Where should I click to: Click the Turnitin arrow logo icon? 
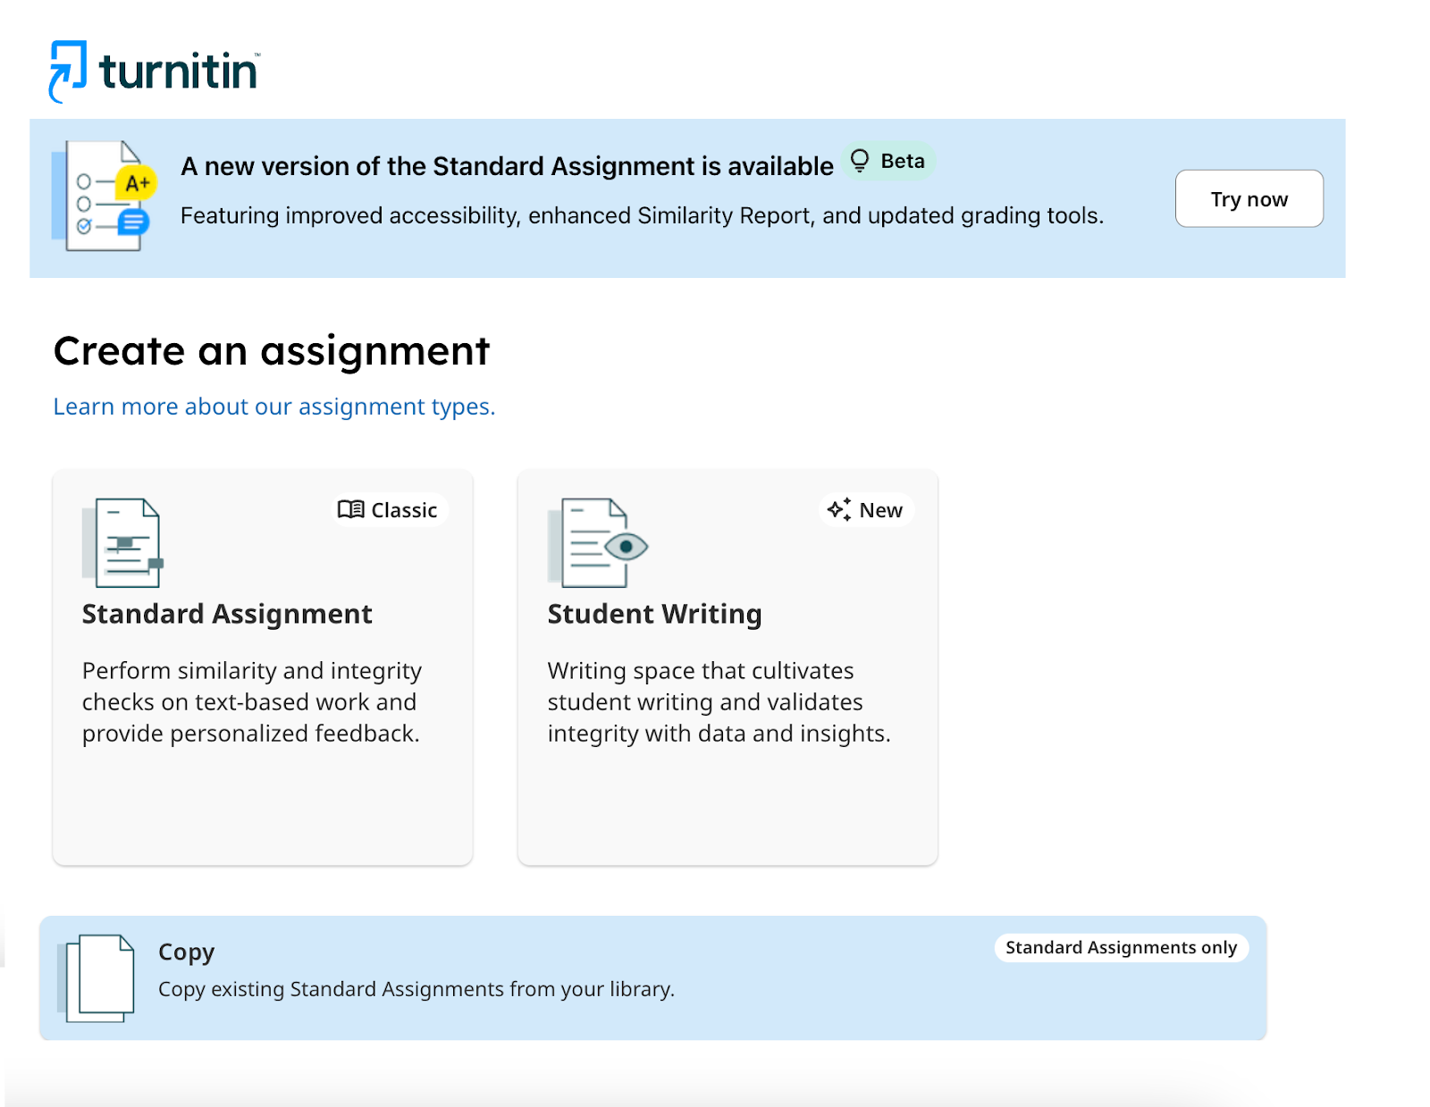pos(68,71)
